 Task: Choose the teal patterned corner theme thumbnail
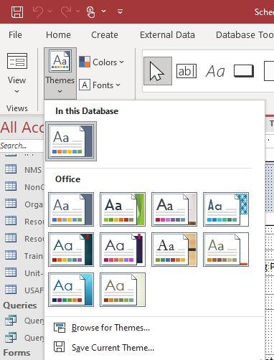pyautogui.click(x=226, y=209)
